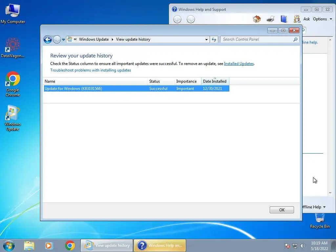Viewport: 336px width, 252px height.
Task: Click scroll up arrow in Help window
Action: [330, 40]
